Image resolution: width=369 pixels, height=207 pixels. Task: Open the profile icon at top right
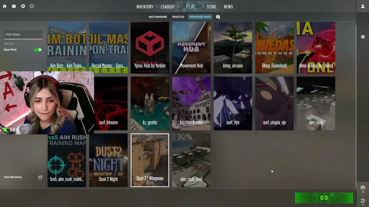click(x=363, y=6)
